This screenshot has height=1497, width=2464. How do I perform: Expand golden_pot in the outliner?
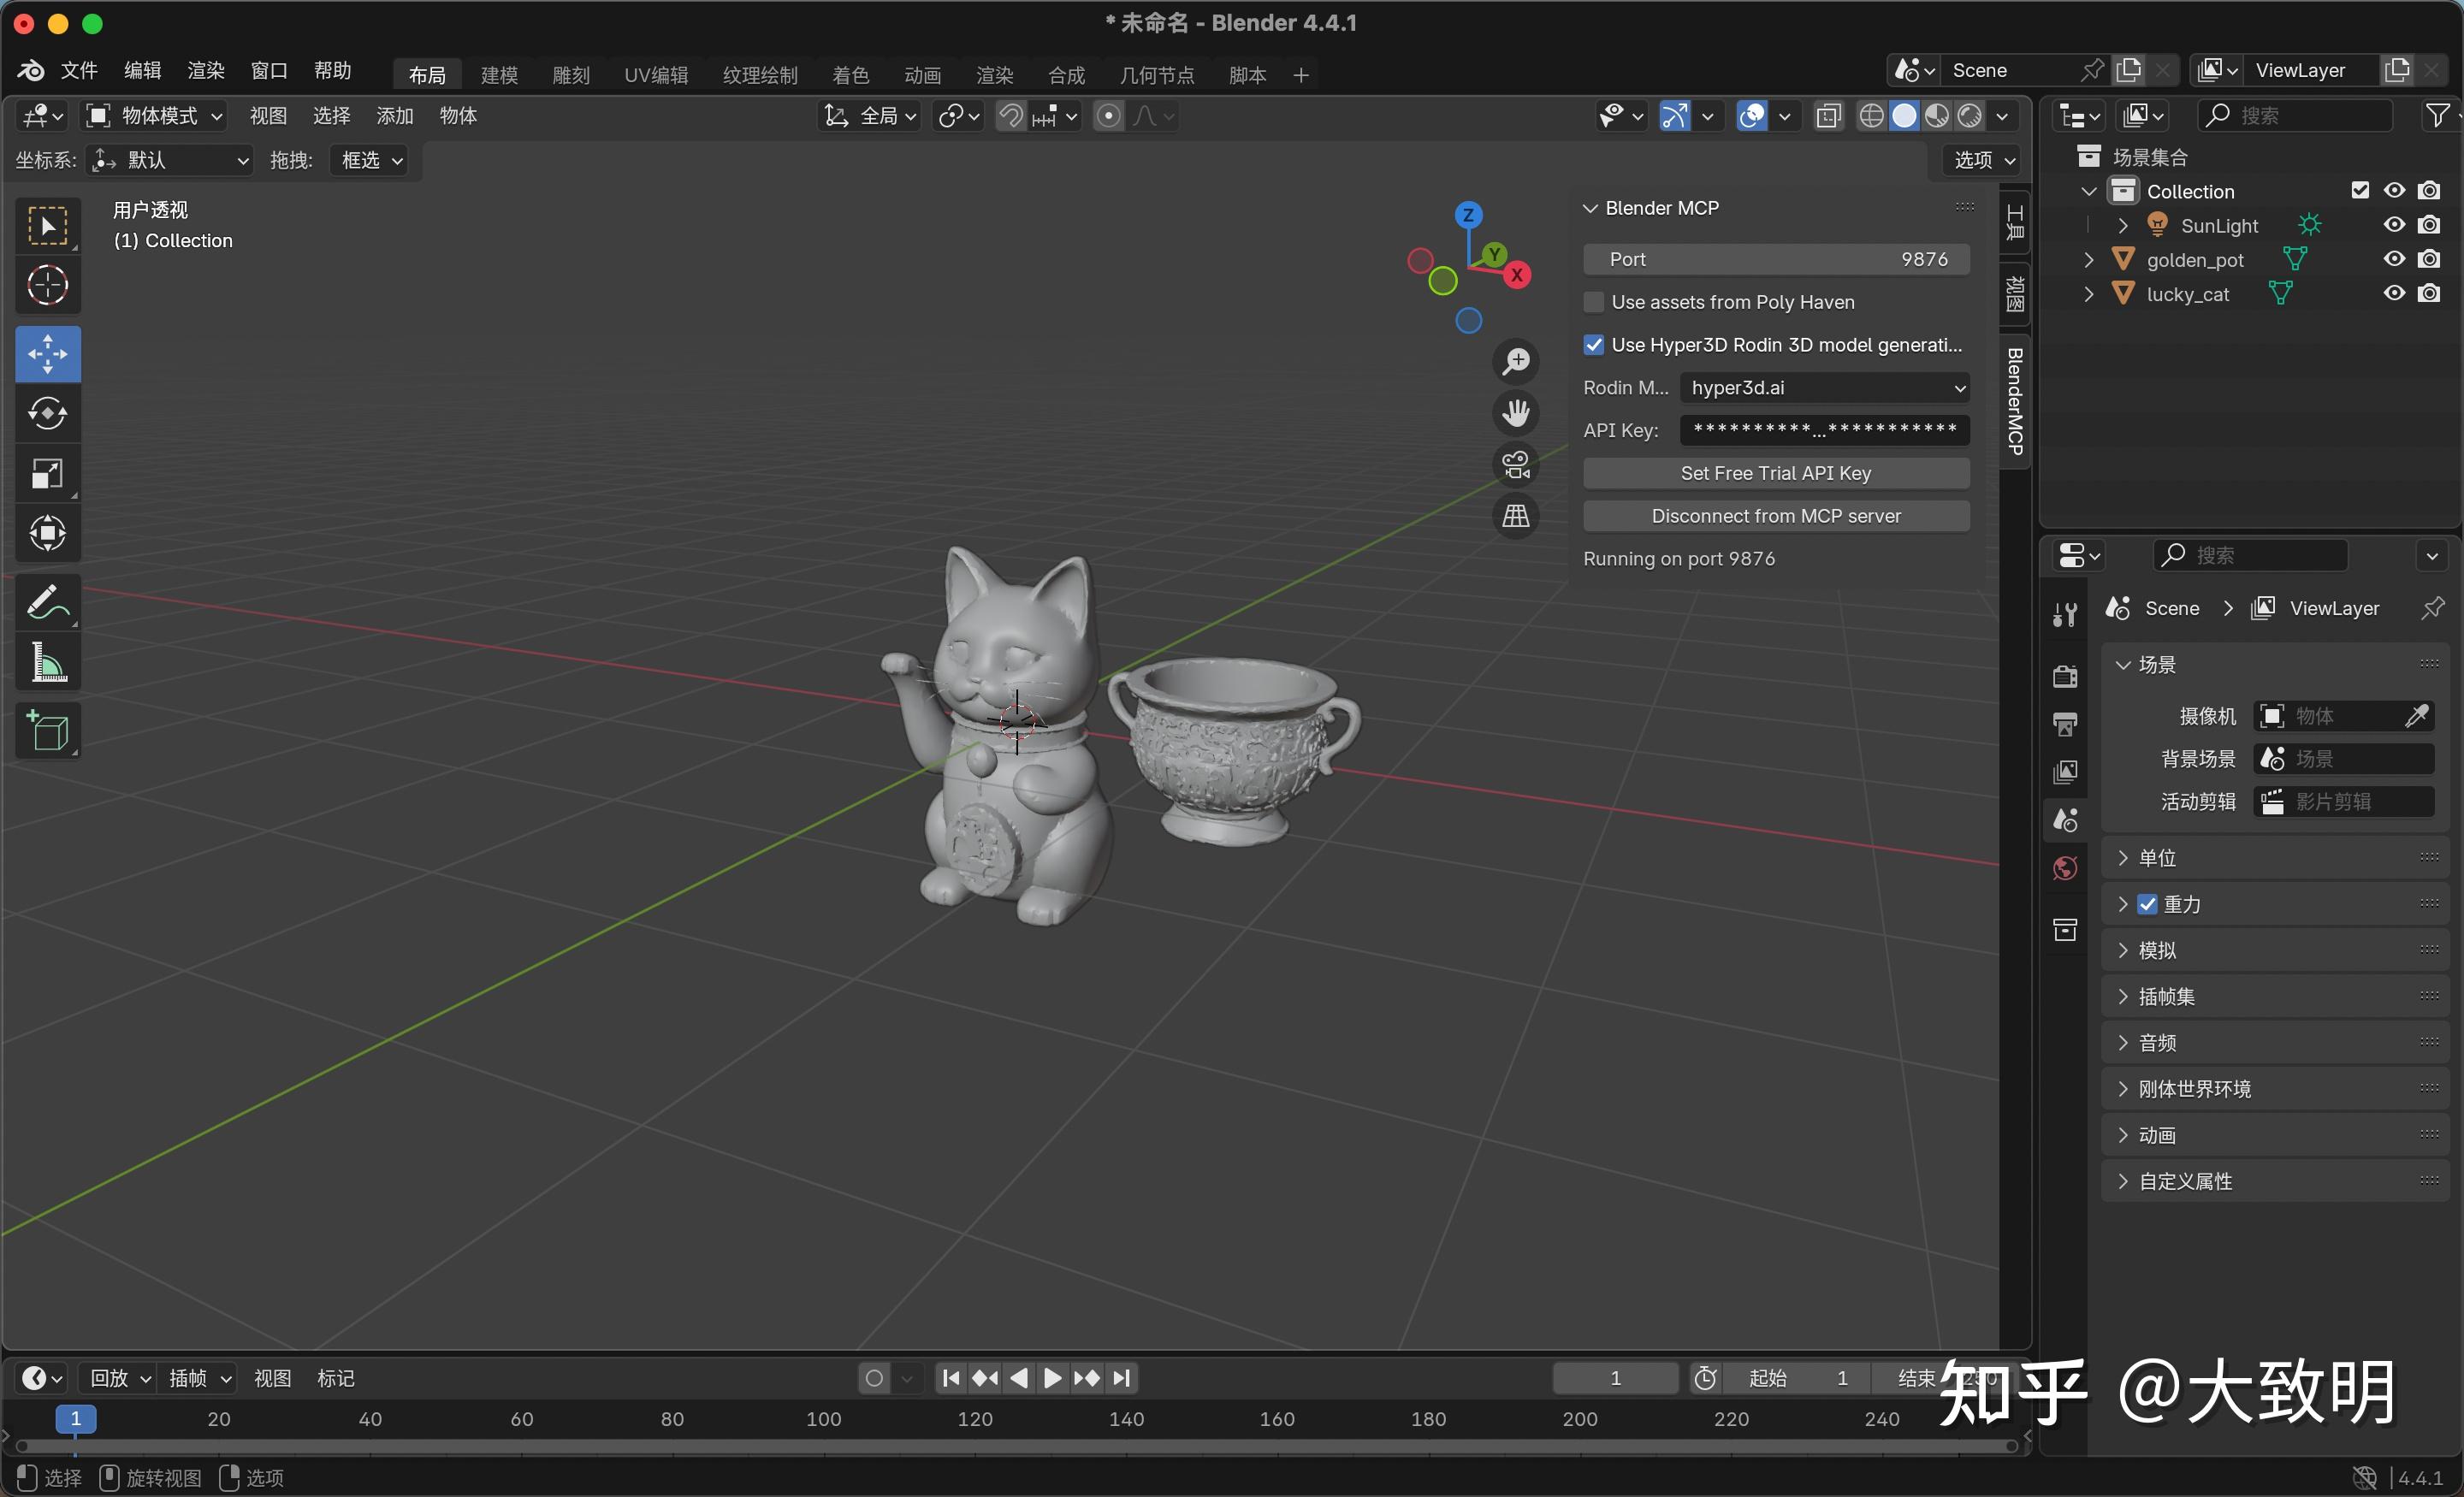tap(2088, 259)
